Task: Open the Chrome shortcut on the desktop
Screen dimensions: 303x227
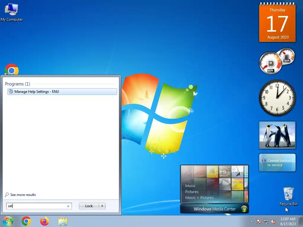Action: pos(12,69)
